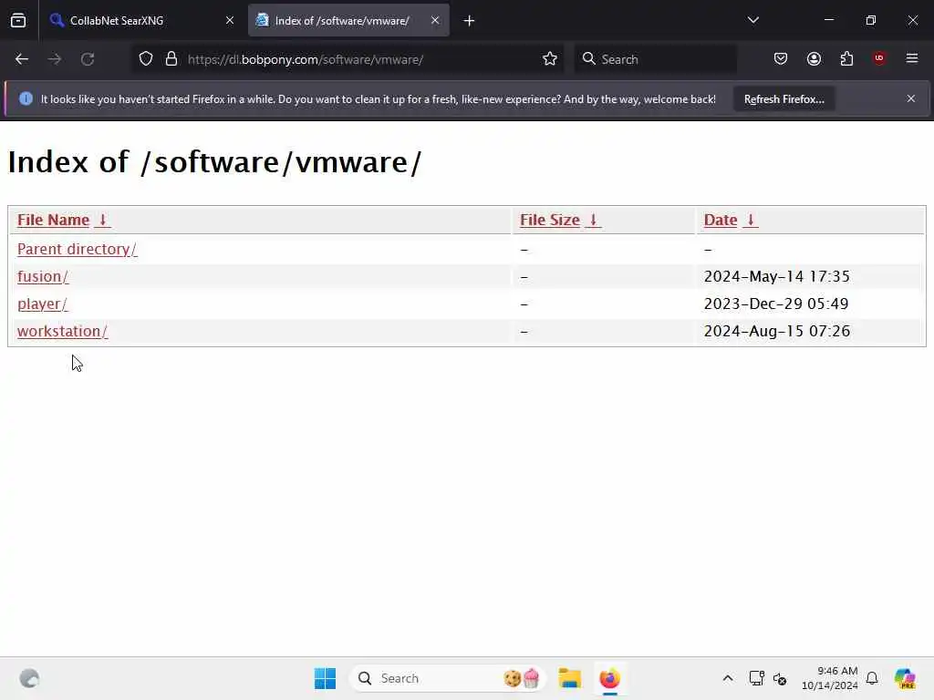The image size is (934, 700).
Task: Open the player/ folder link
Action: (x=42, y=304)
